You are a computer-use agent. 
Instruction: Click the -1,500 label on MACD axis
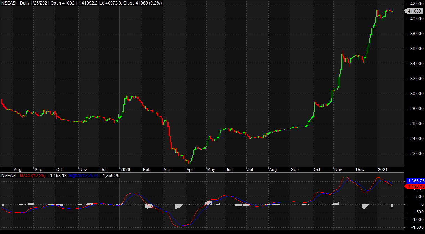413,227
